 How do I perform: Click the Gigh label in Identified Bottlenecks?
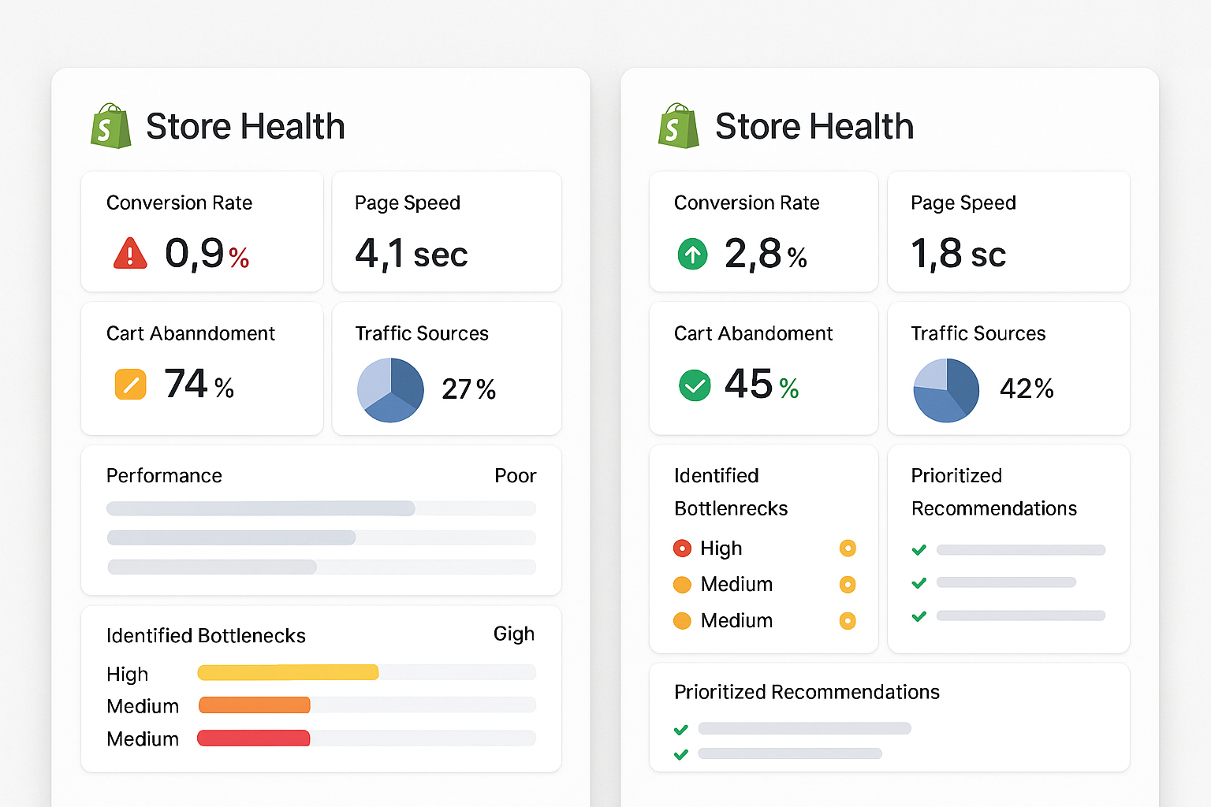point(513,634)
